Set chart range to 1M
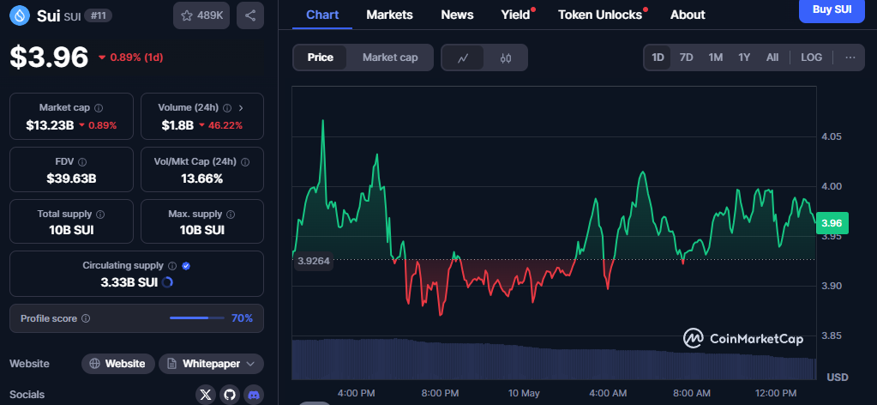The width and height of the screenshot is (877, 405). [x=715, y=57]
